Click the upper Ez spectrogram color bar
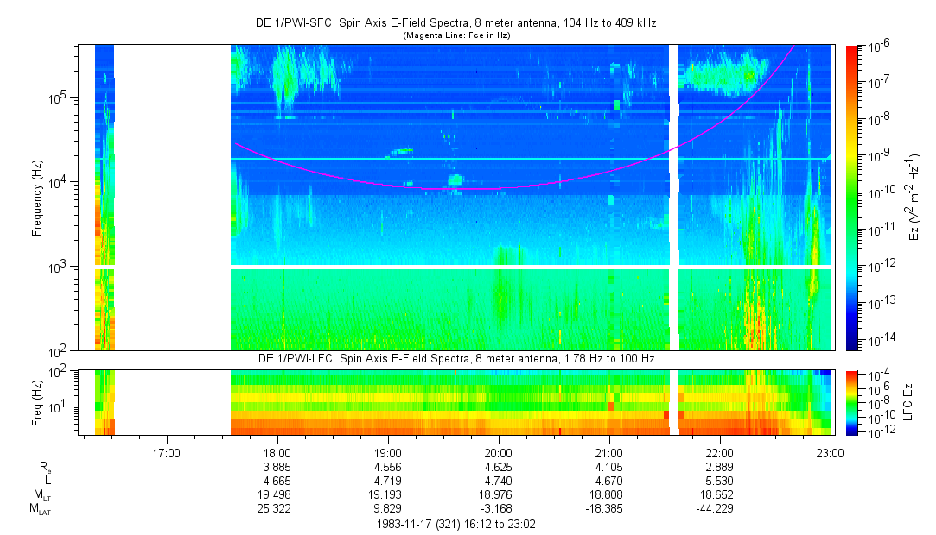Image resolution: width=936 pixels, height=535 pixels. tap(853, 197)
